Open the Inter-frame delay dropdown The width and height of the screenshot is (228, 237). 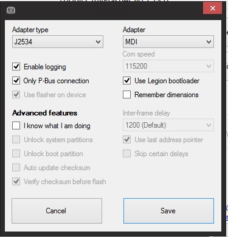168,125
